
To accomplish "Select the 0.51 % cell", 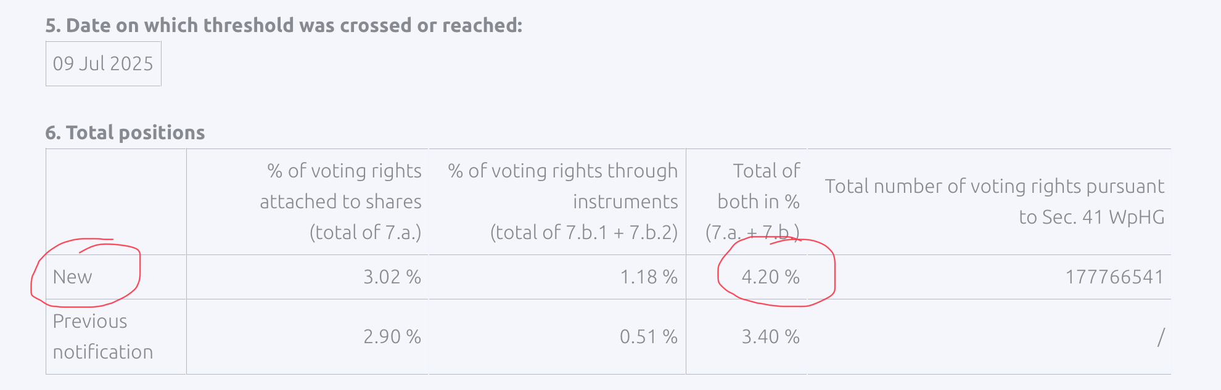I will tap(649, 336).
